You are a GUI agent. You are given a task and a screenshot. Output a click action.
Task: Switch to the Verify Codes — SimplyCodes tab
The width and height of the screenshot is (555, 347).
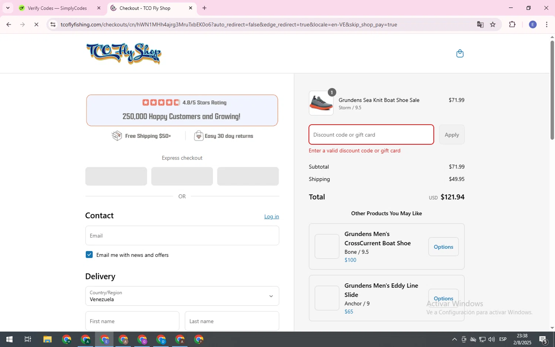[x=57, y=8]
